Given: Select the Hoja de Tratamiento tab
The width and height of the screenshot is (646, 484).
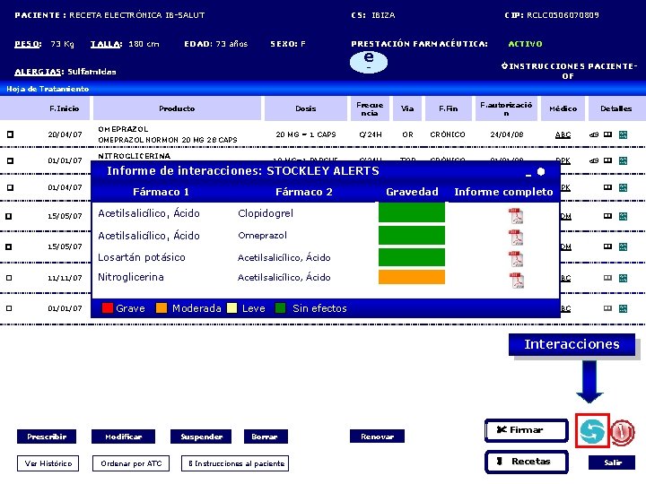Looking at the screenshot, I should 48,89.
